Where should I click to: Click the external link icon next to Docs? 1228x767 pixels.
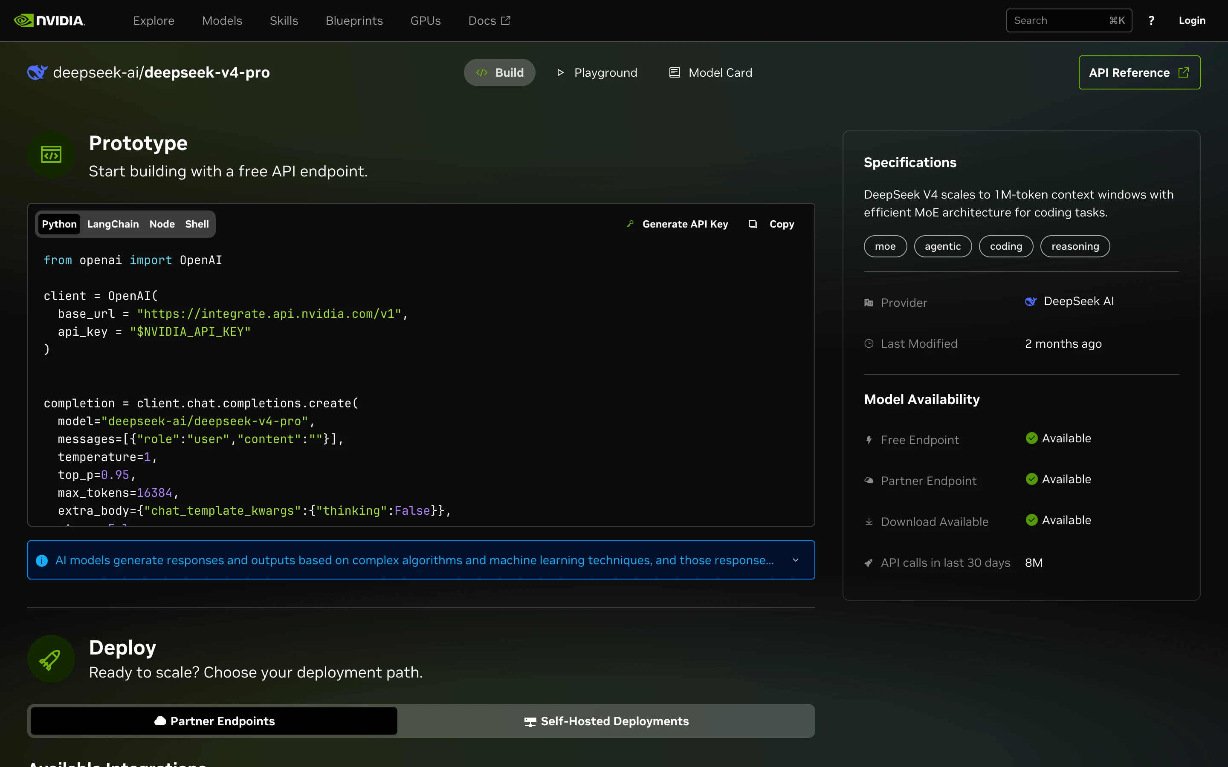pos(506,20)
